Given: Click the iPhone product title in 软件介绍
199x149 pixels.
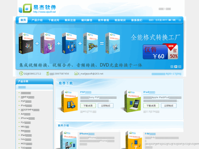Looking at the screenshot, I should 87,134.
